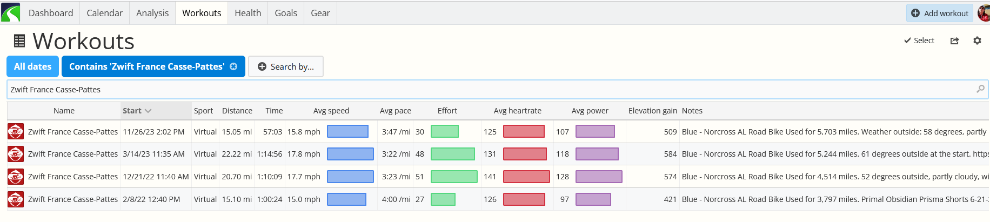
Task: Open the 3/14/23 Zwift France Casse-Pattes workout
Action: [x=73, y=154]
